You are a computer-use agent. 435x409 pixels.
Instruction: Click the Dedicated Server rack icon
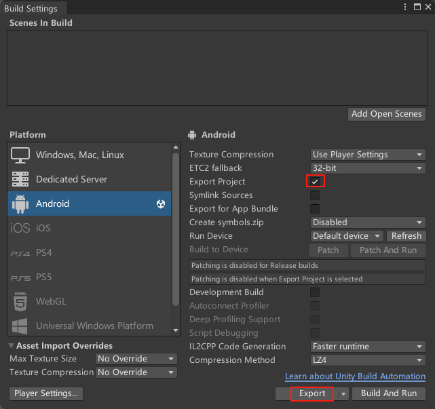(x=20, y=179)
